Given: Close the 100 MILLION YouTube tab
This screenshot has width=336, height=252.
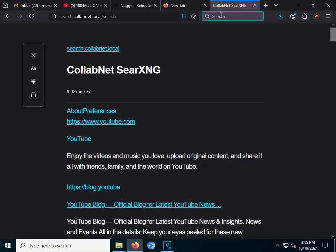Looking at the screenshot, I should (x=105, y=5).
